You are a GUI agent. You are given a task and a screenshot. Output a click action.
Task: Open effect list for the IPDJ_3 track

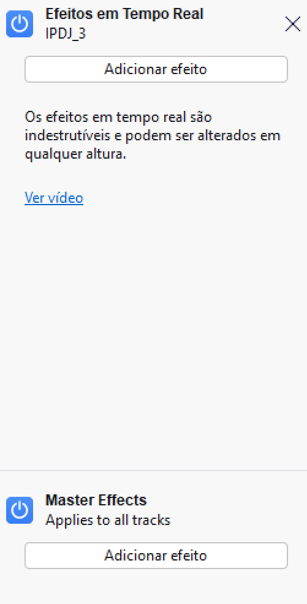[x=156, y=69]
